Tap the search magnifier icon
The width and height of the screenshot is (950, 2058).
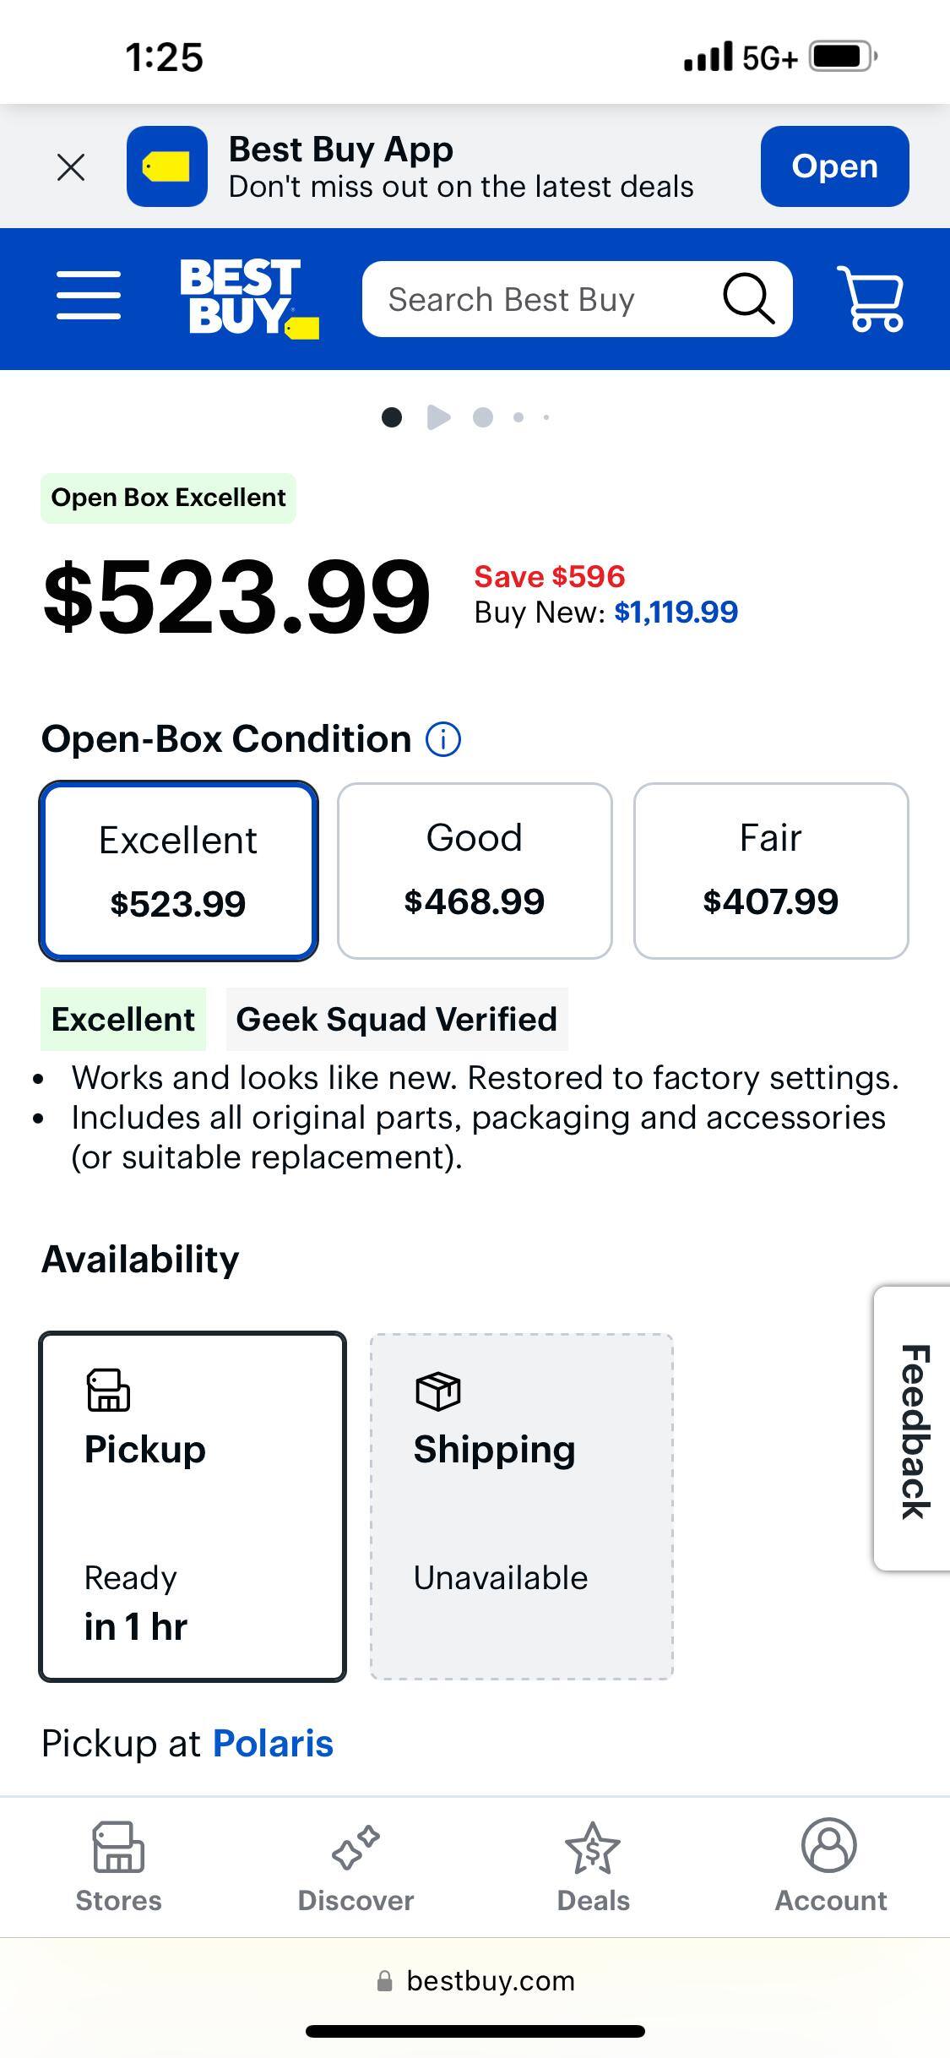[x=748, y=299]
